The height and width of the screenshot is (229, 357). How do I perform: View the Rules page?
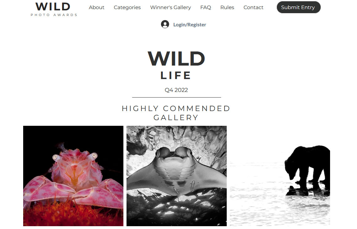click(227, 7)
